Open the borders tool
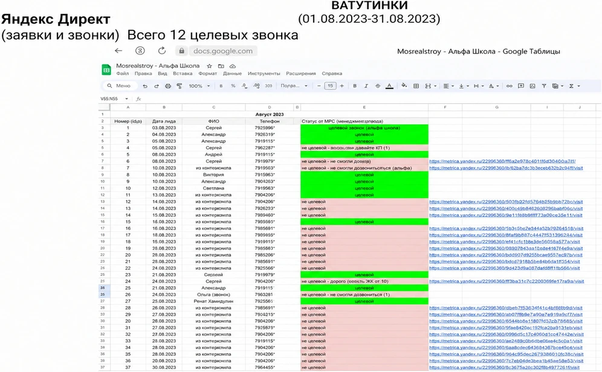This screenshot has height=372, width=602. click(x=416, y=86)
